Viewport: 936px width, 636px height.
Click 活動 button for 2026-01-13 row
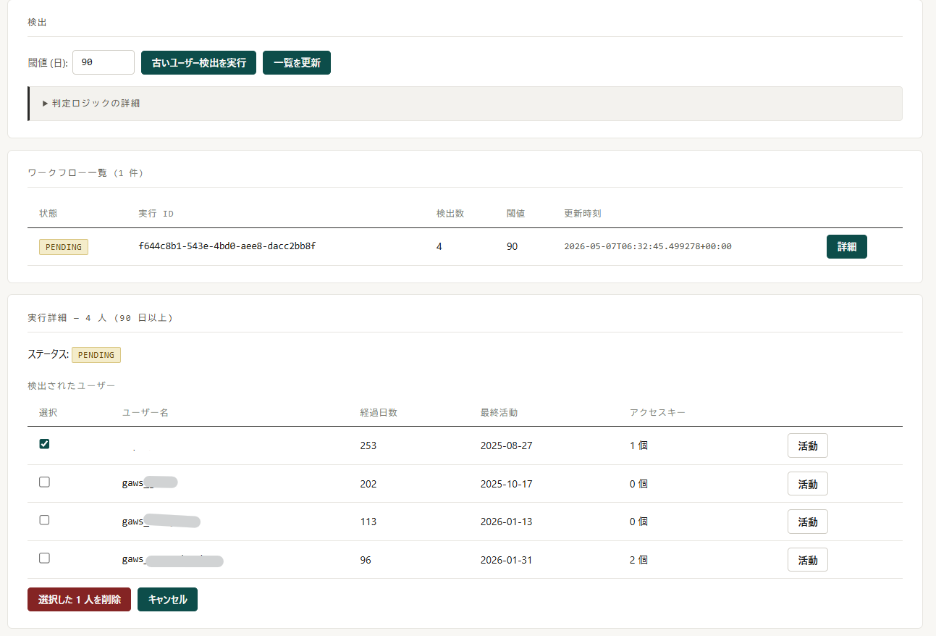coord(807,522)
